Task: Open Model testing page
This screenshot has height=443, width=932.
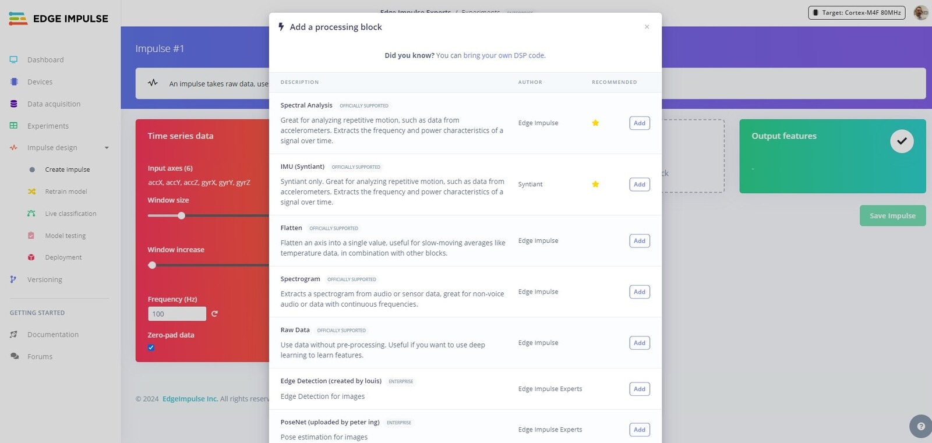Action: click(65, 236)
